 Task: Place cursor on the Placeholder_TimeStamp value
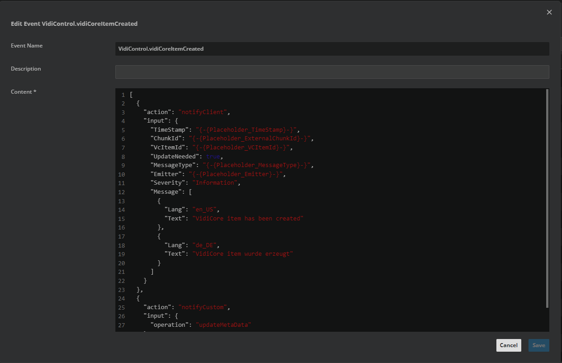point(246,130)
